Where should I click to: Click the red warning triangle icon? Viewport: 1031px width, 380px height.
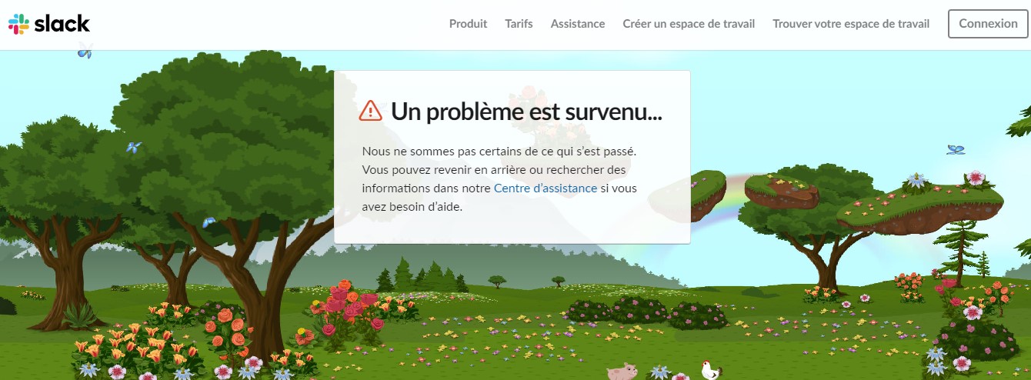(370, 111)
